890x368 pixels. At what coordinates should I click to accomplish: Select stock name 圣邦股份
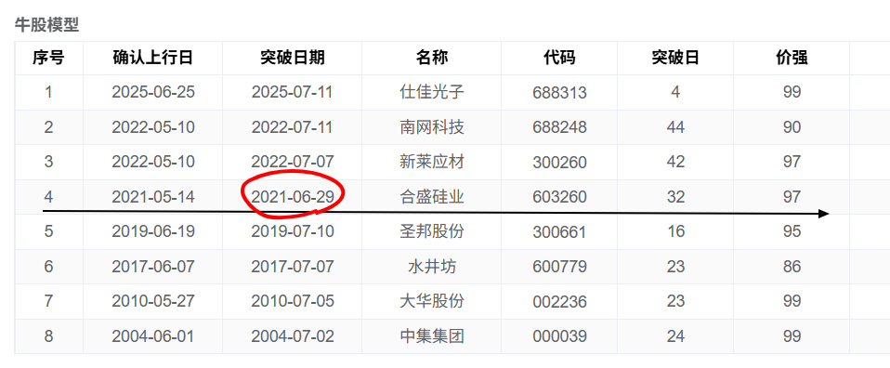point(432,231)
